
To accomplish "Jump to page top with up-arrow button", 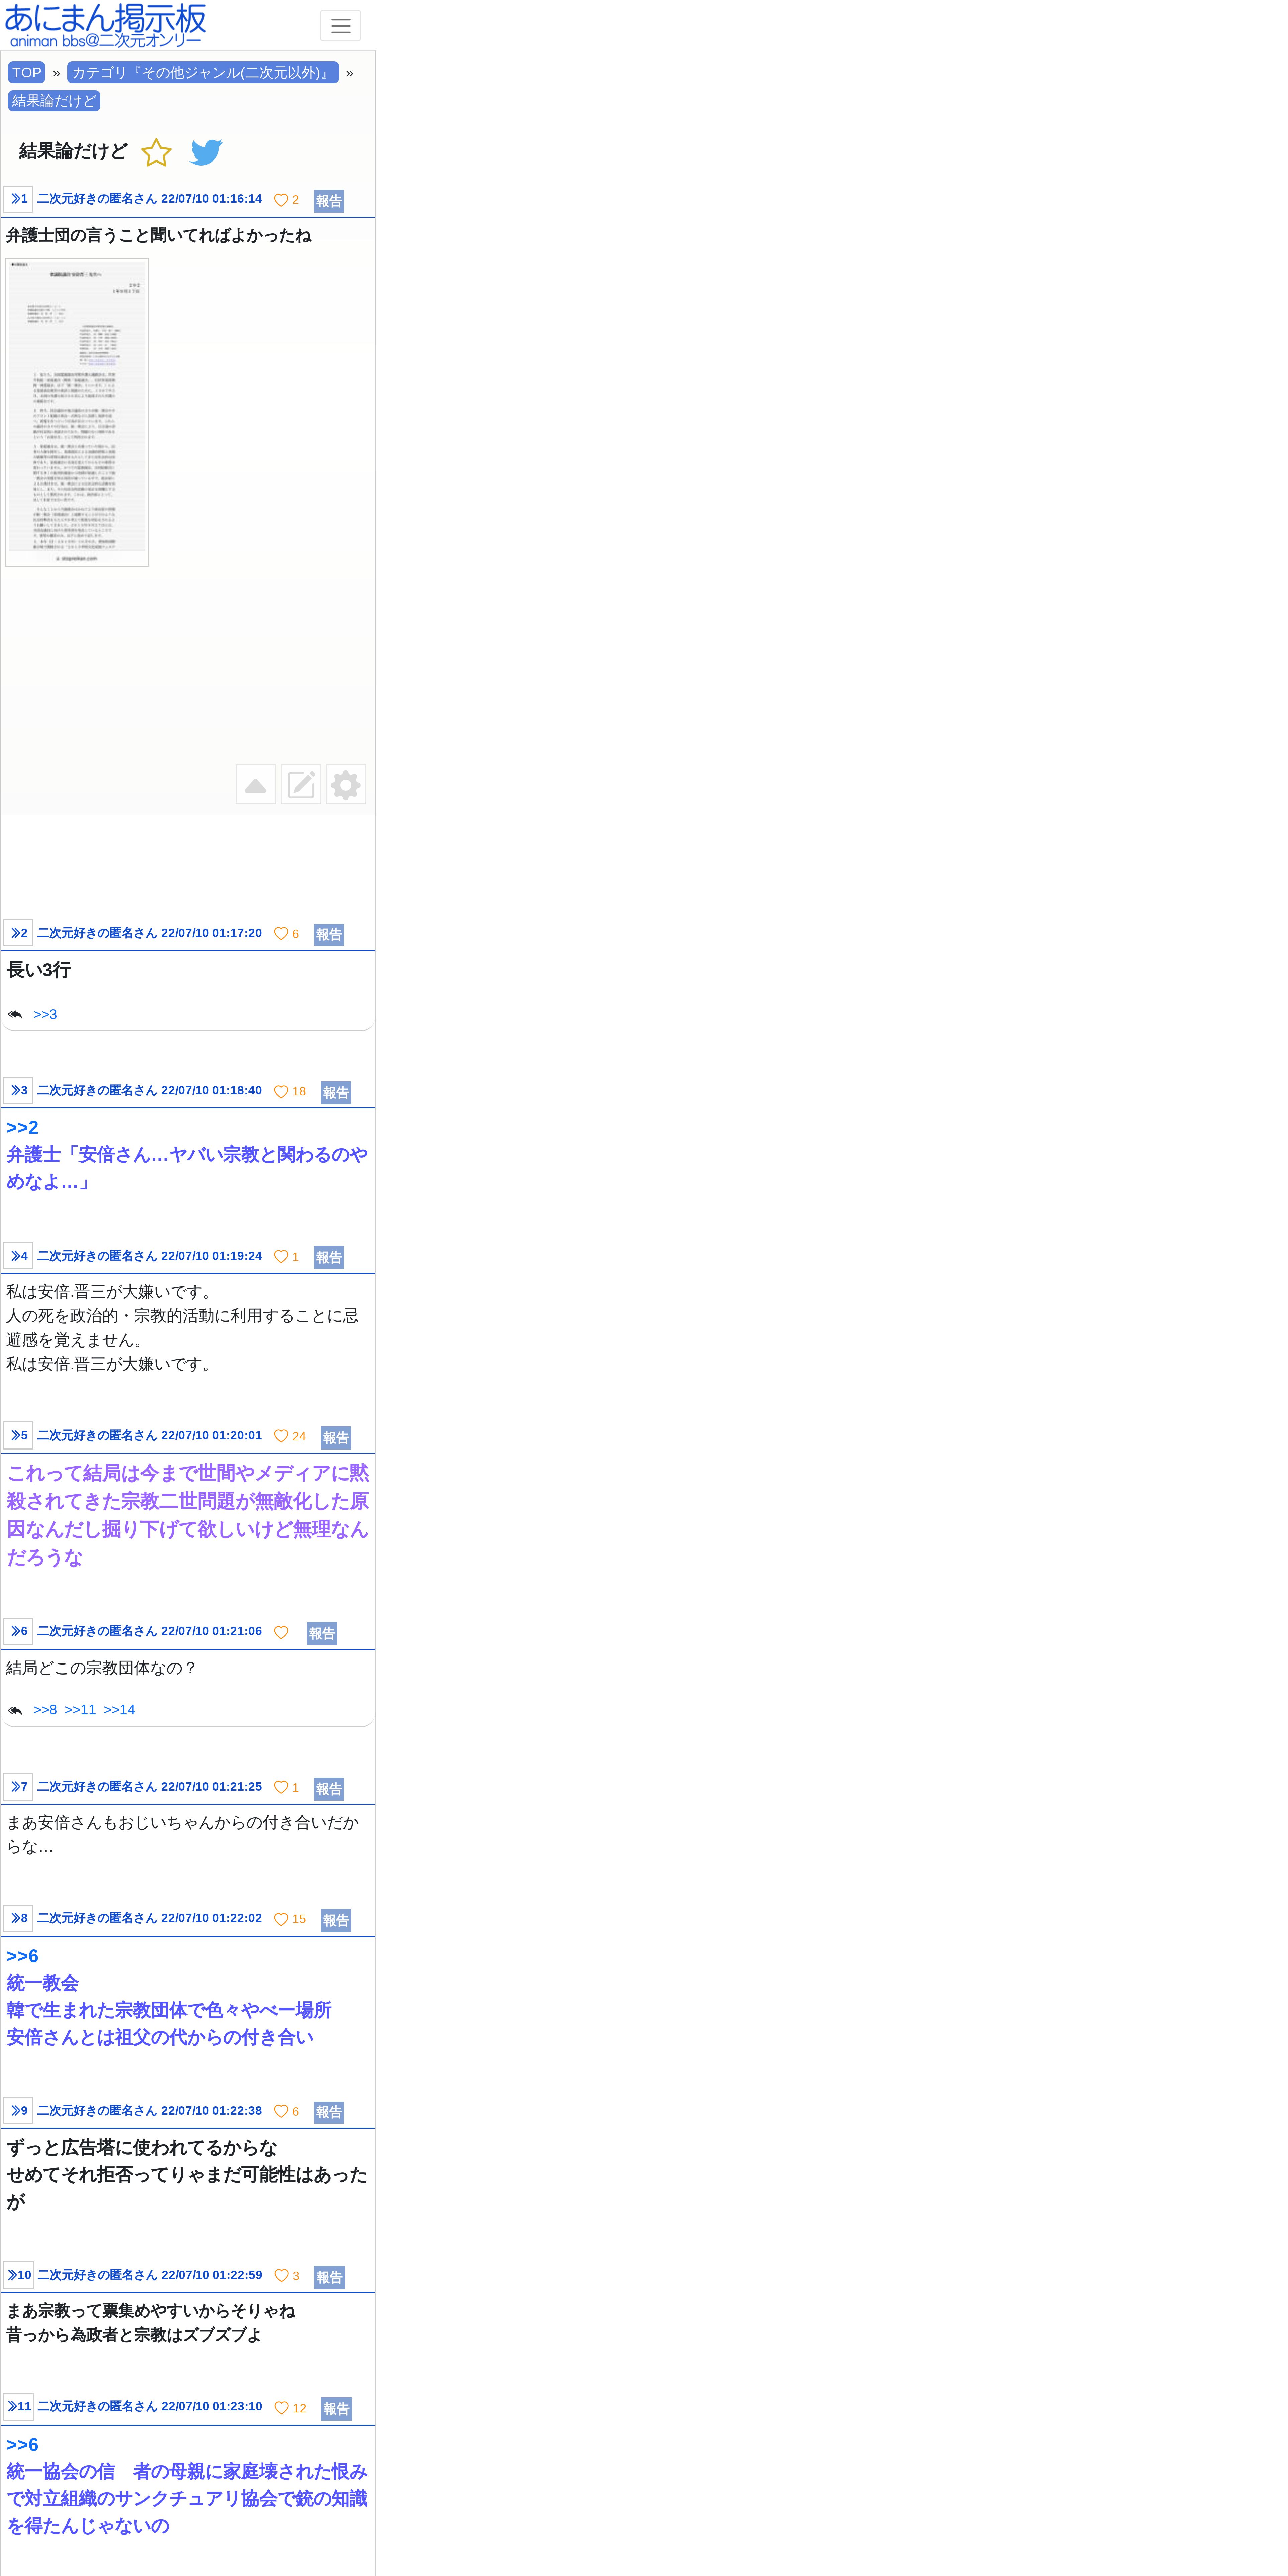I will [x=256, y=785].
